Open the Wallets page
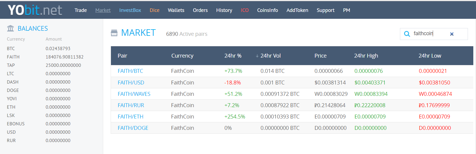476x154 pixels. (x=176, y=10)
